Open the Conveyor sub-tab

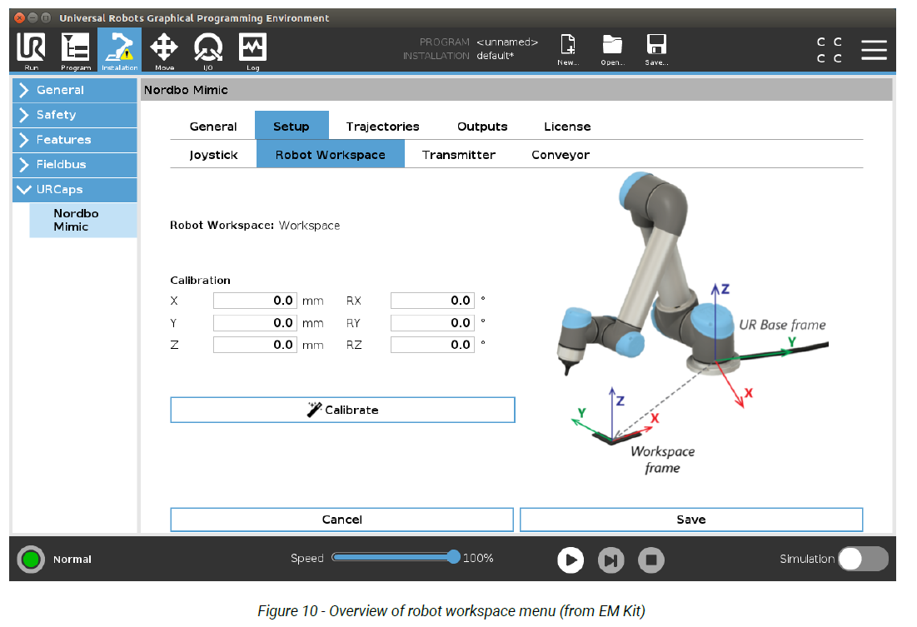(x=561, y=155)
